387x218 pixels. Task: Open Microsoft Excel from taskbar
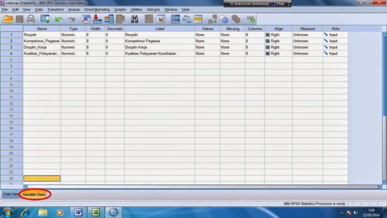coord(96,212)
